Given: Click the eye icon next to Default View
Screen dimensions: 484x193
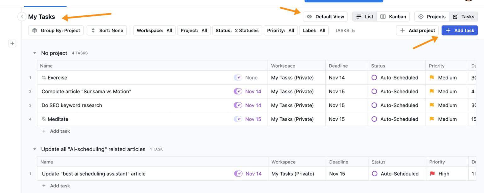Looking at the screenshot, I should point(310,16).
